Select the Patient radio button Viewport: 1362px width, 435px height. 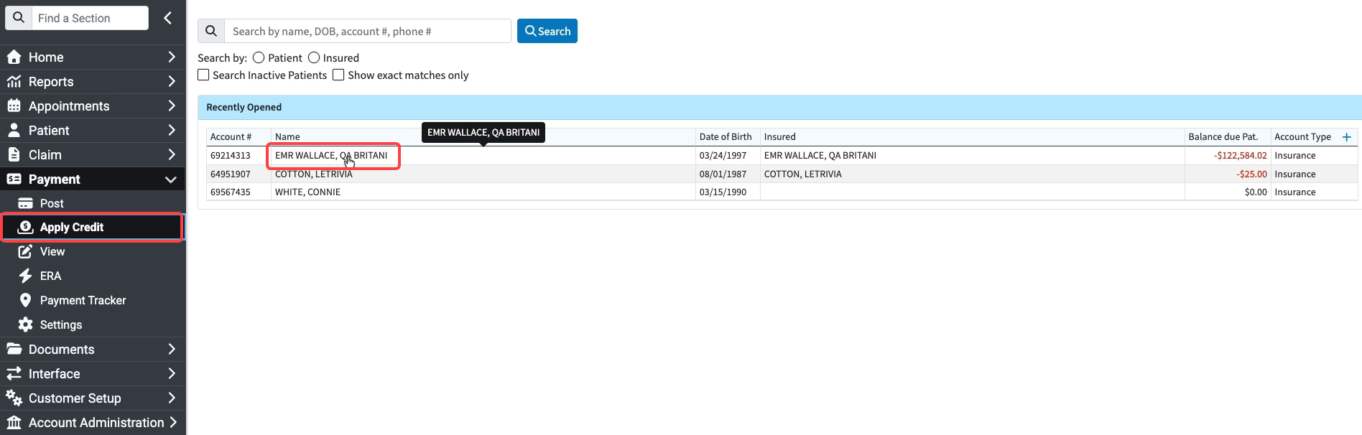259,58
